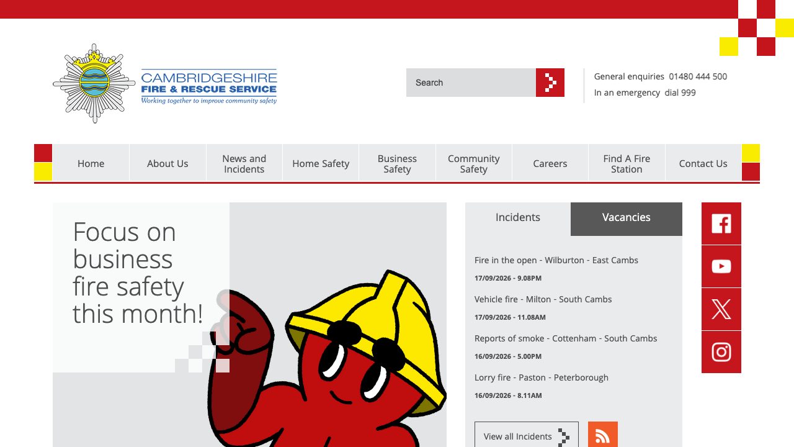Go to Home in the navigation
794x447 pixels.
click(x=91, y=163)
